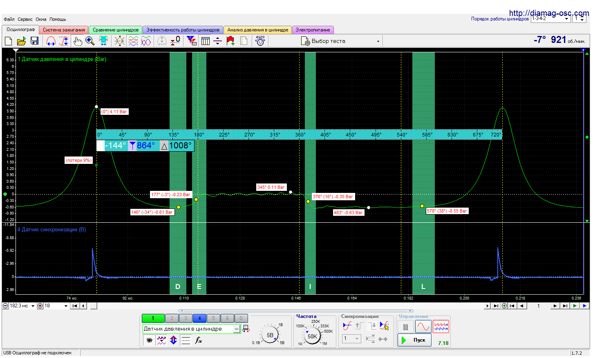
Task: Switch to Анализ давления в цилиндре tab
Action: pyautogui.click(x=258, y=30)
